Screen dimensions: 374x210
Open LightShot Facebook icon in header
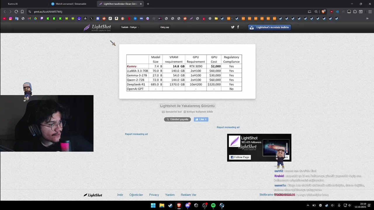[x=238, y=27]
